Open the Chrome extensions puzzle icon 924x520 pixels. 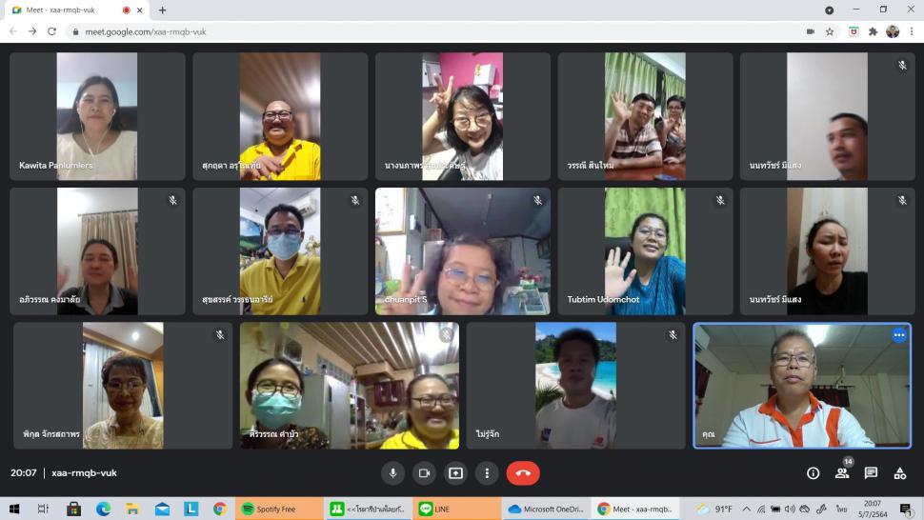pos(873,31)
